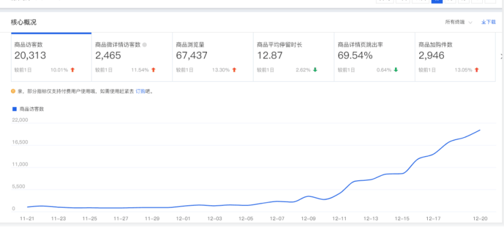Select the 商品详情页跳出率 metric card
This screenshot has height=227, width=504.
(374, 57)
